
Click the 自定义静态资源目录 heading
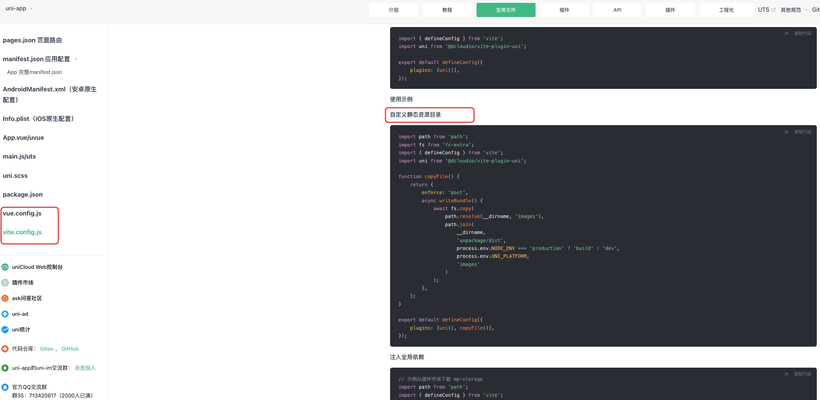tap(415, 115)
